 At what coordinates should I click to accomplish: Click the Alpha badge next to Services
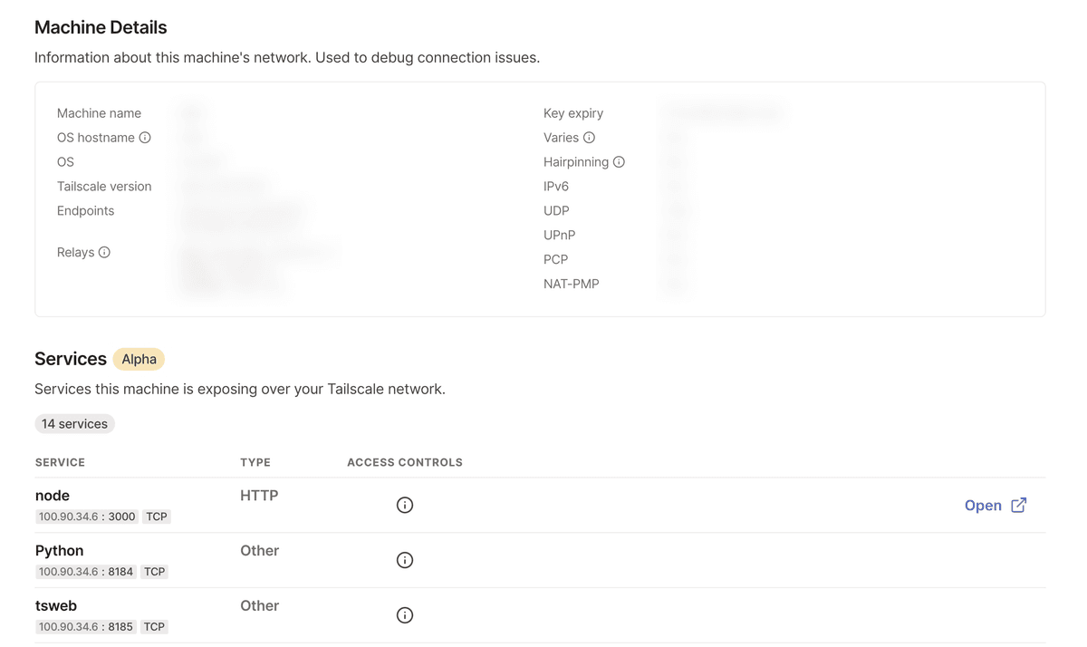139,359
